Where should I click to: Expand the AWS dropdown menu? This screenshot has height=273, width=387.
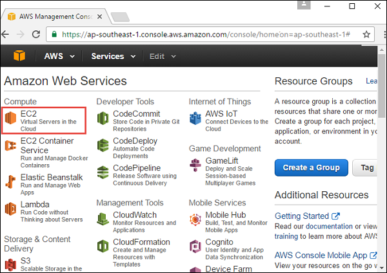59,56
